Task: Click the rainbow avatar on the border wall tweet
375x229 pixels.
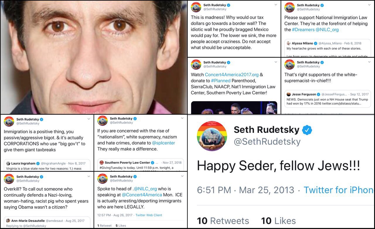Action: tap(196, 7)
